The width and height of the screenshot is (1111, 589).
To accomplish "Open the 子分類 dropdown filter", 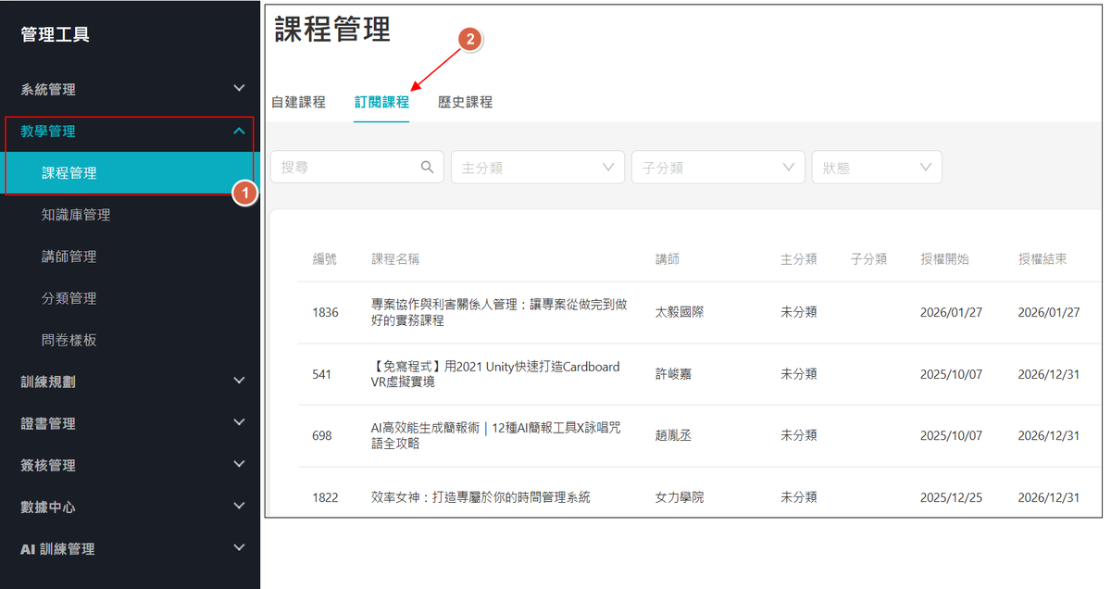I will [718, 168].
